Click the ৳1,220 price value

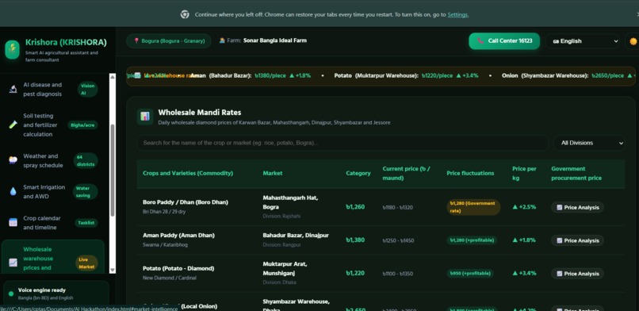click(x=355, y=273)
